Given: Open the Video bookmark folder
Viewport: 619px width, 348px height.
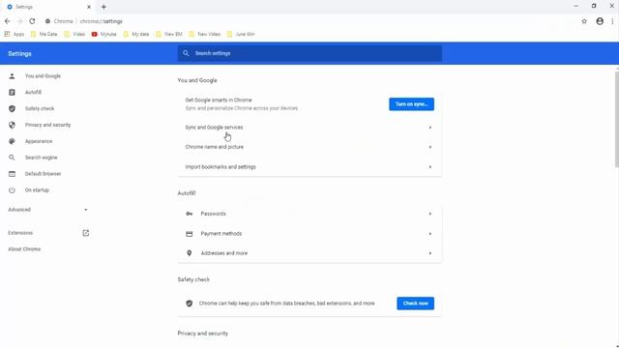Looking at the screenshot, I should [74, 35].
